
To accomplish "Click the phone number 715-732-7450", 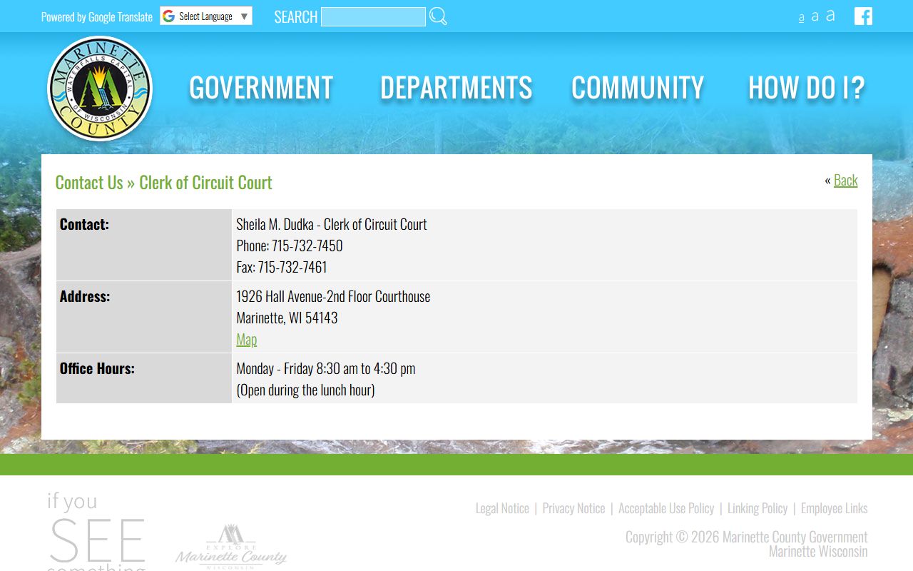I will pyautogui.click(x=307, y=246).
